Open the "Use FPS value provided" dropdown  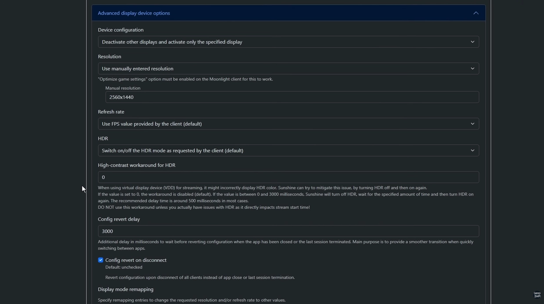pos(281,124)
